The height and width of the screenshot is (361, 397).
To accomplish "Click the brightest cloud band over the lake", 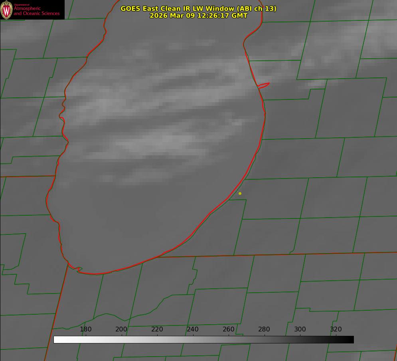I will click(x=160, y=142).
